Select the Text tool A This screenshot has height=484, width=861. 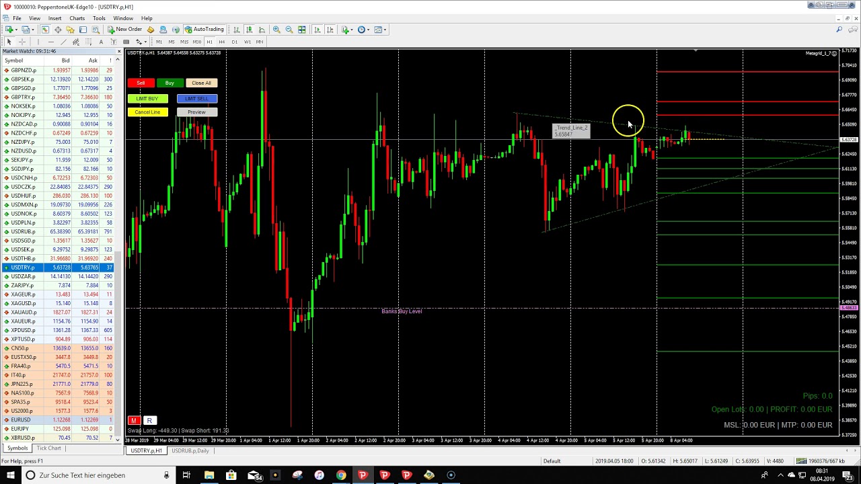click(x=101, y=42)
